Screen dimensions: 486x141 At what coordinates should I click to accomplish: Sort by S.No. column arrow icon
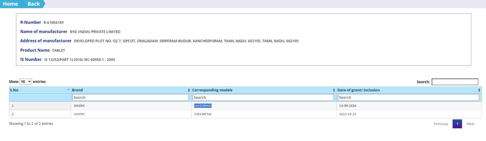(x=68, y=90)
